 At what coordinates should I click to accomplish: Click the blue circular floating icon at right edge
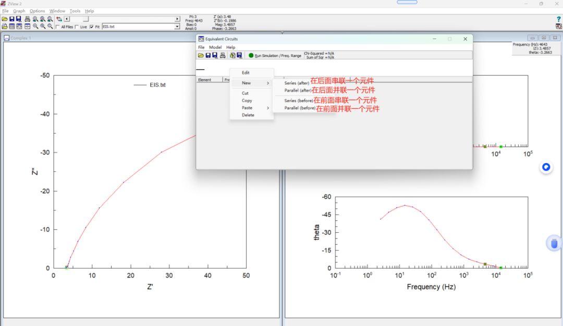[546, 167]
